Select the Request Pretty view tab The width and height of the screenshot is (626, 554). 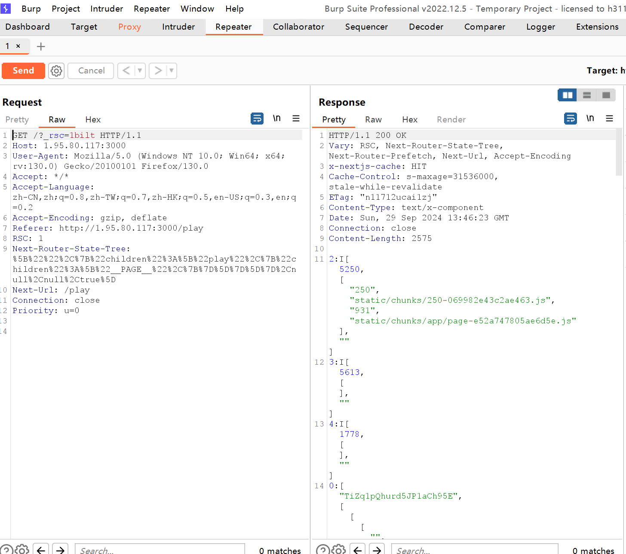[x=17, y=119]
